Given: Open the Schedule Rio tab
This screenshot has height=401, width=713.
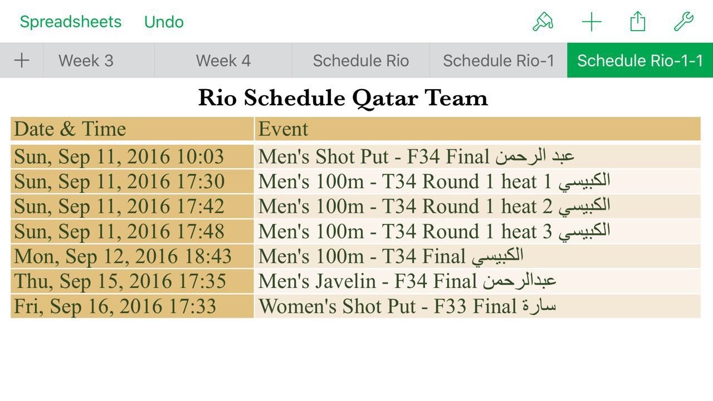Looking at the screenshot, I should pyautogui.click(x=361, y=60).
